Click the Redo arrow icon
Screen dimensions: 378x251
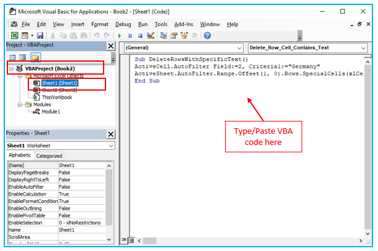pyautogui.click(x=107, y=36)
